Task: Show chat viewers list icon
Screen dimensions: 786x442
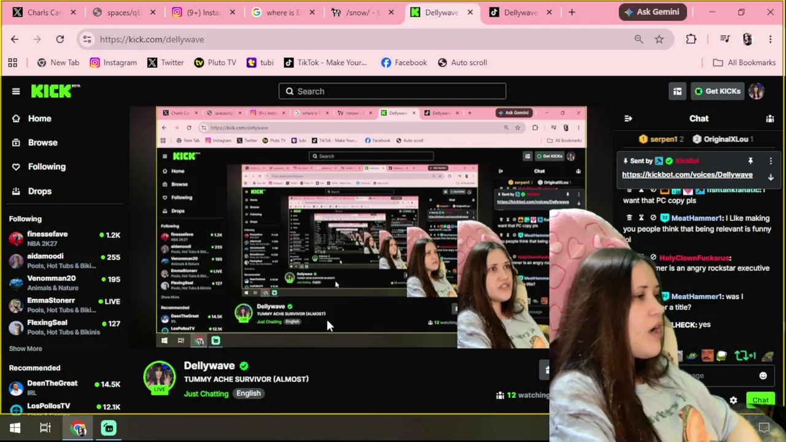Action: pyautogui.click(x=770, y=118)
